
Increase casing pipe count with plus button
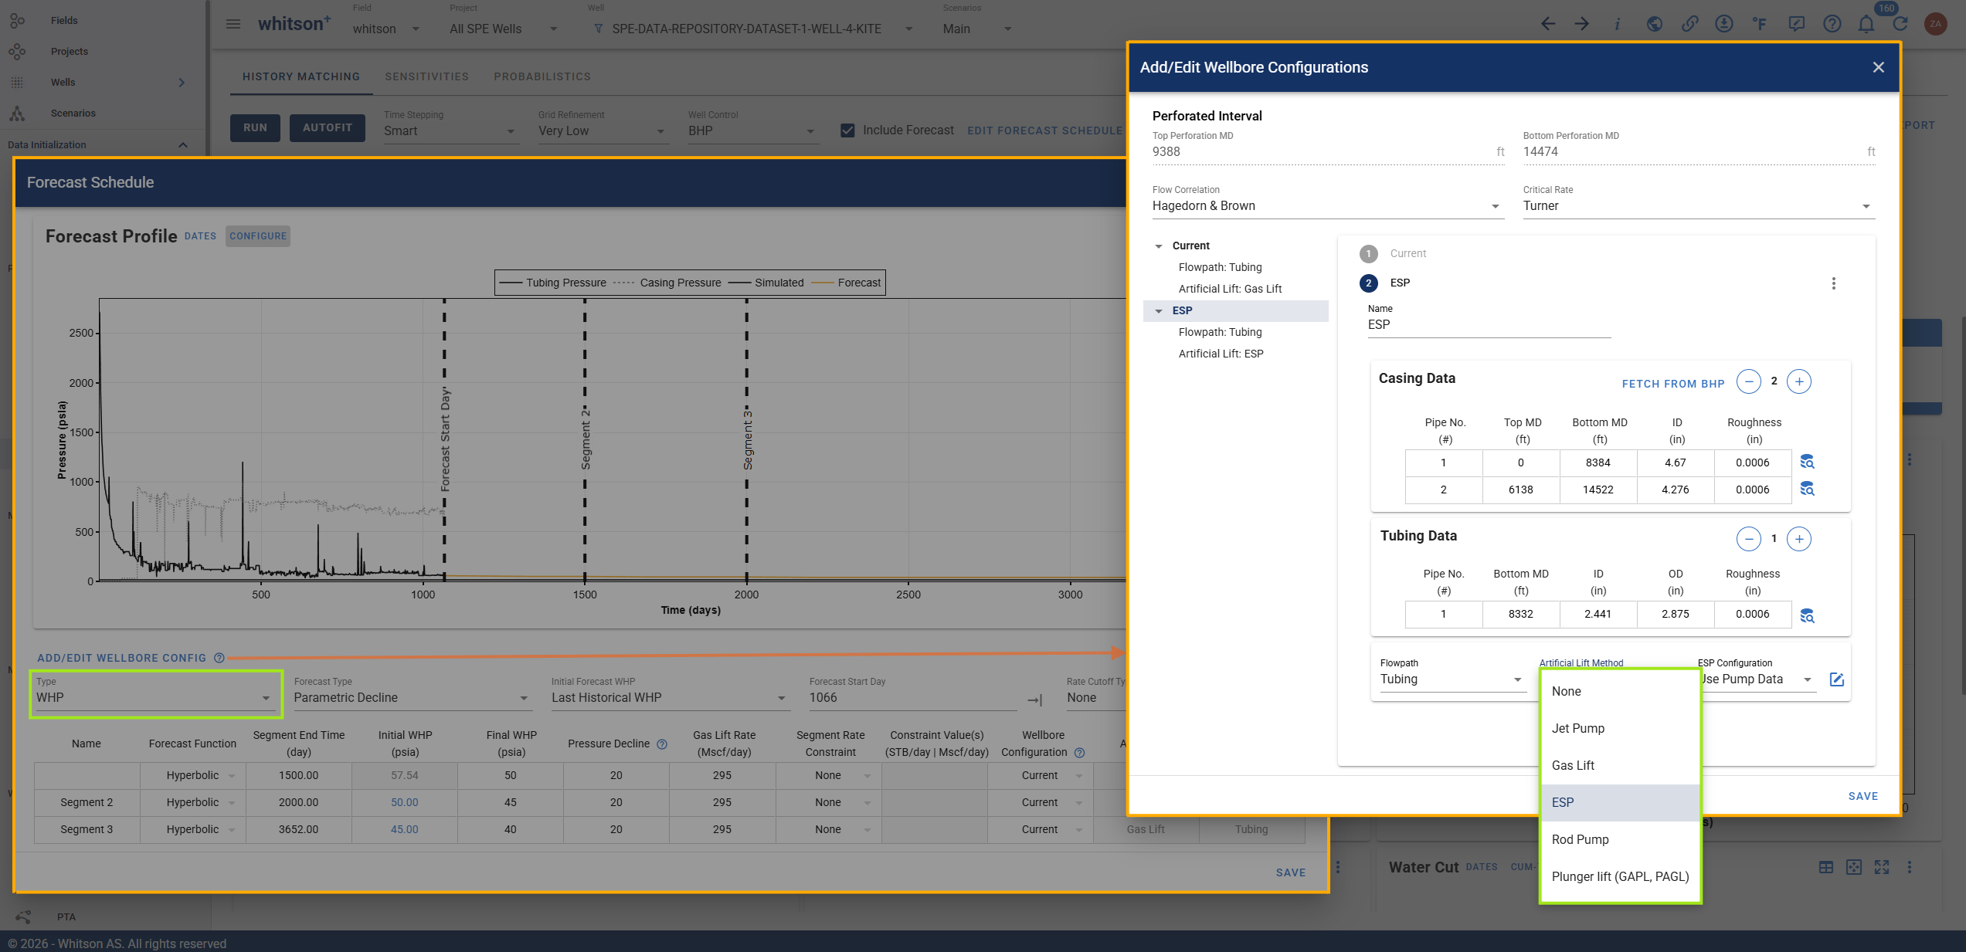pos(1799,381)
